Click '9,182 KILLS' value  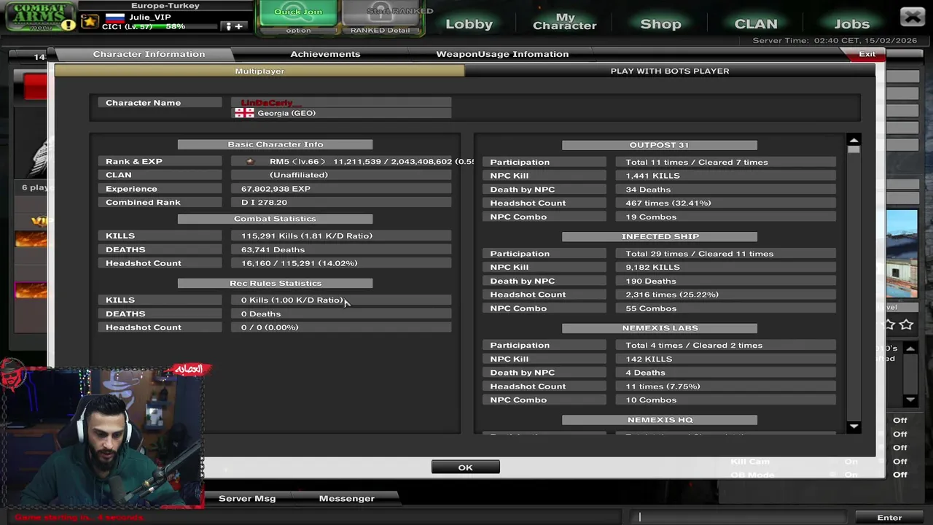[x=652, y=267]
